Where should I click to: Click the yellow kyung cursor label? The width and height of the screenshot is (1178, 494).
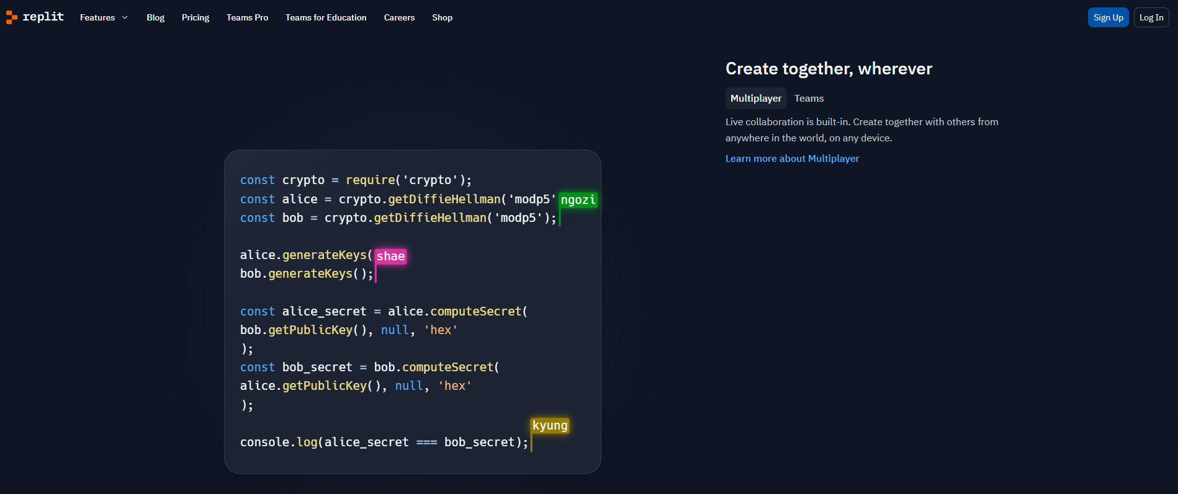tap(550, 426)
